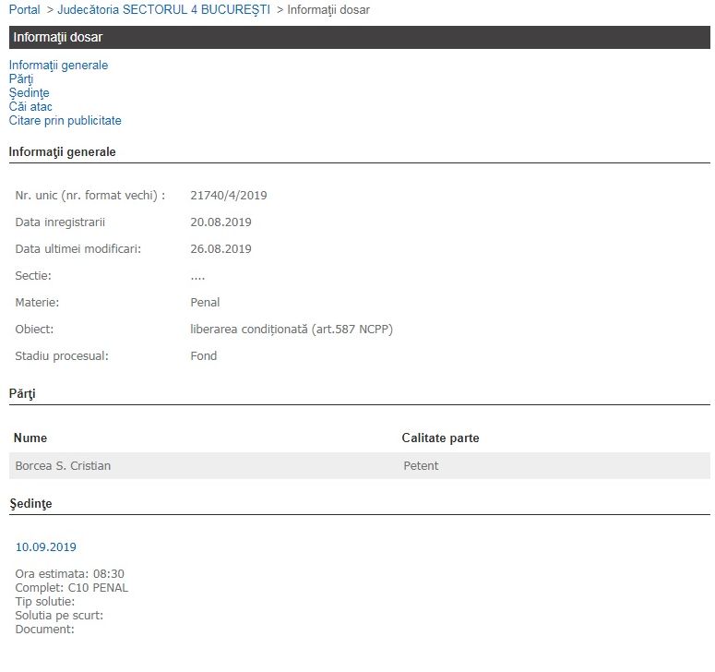Click the last modified date 26.08.2019
715x672 pixels.
(220, 249)
